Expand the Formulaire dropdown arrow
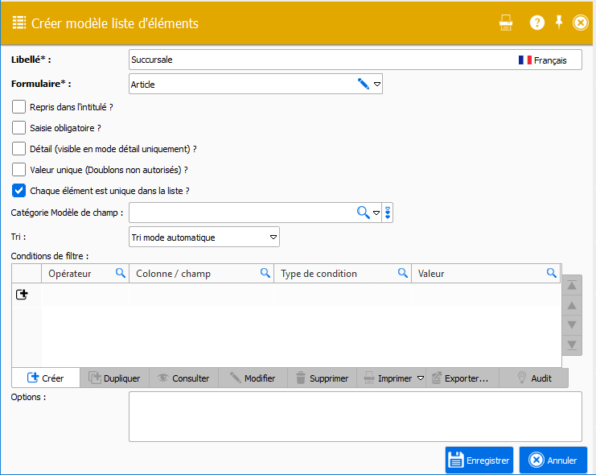This screenshot has width=596, height=475. pyautogui.click(x=376, y=84)
